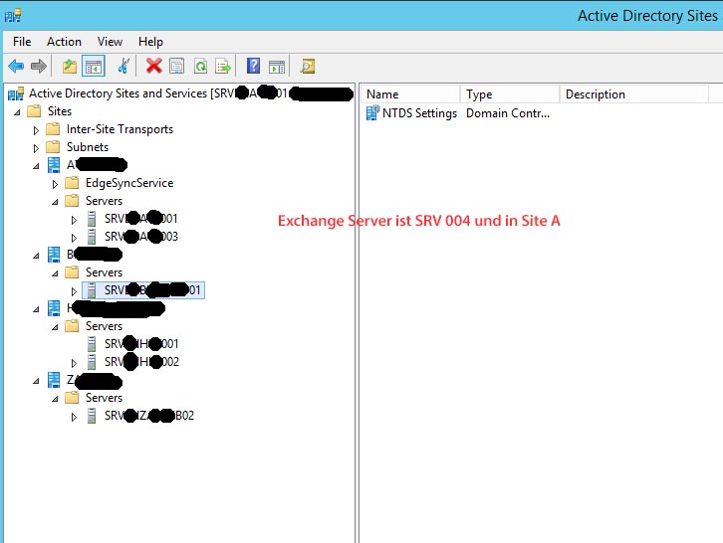Image resolution: width=723 pixels, height=543 pixels.
Task: Click the Export List toolbar icon
Action: click(223, 67)
